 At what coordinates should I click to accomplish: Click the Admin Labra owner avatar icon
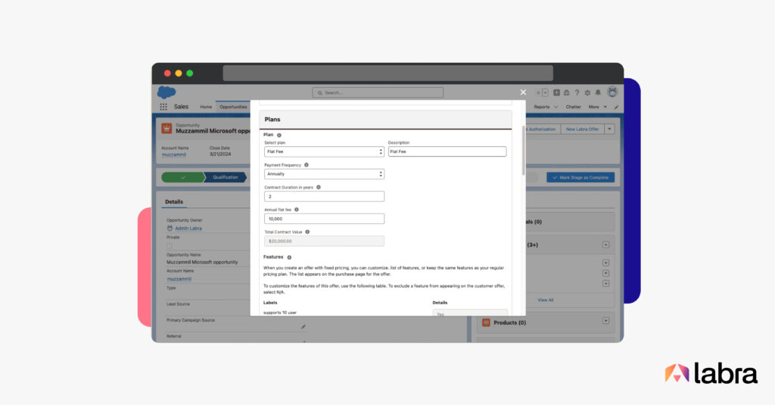click(170, 228)
